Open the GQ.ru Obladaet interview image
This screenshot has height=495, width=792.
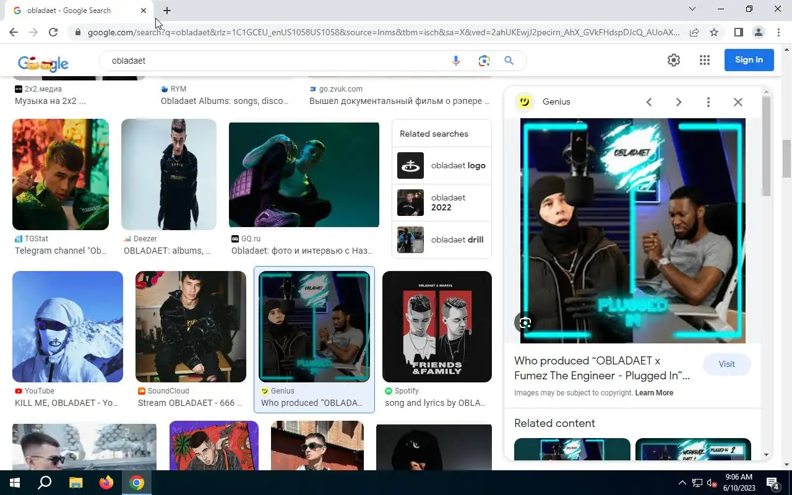(304, 174)
